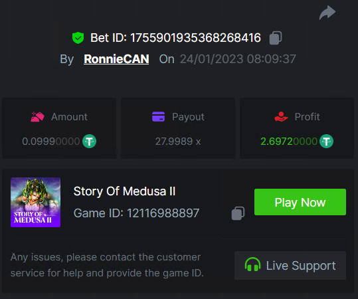358x299 pixels.
Task: Copy the Bet ID with copy icon
Action: (276, 38)
